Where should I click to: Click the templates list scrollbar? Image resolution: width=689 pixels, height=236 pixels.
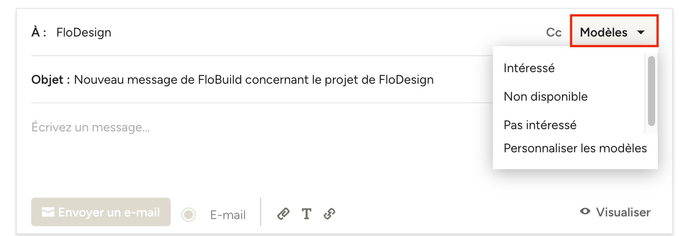651,91
